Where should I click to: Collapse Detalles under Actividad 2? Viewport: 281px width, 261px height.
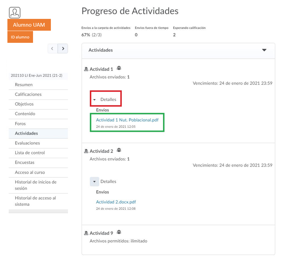[x=95, y=182]
